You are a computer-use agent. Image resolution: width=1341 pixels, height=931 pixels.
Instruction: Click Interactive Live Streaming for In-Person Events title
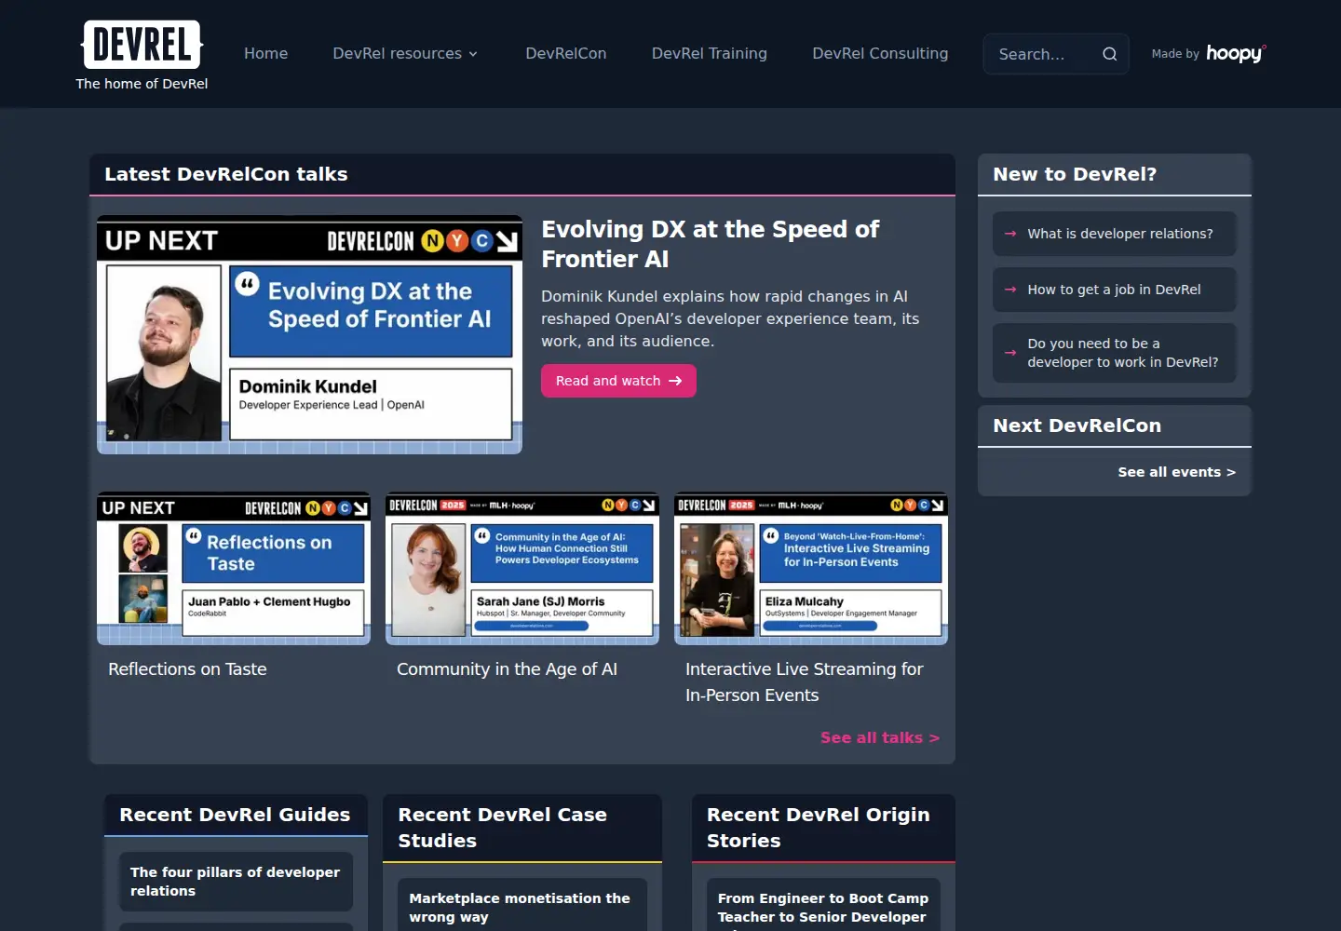(804, 681)
